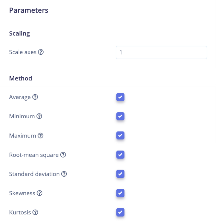Screen dimensions: 216x221
Task: Click into the Scale axes input field
Action: coord(161,52)
